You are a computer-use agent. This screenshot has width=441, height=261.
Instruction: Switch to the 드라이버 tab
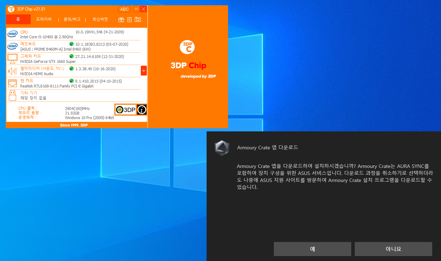pos(44,19)
